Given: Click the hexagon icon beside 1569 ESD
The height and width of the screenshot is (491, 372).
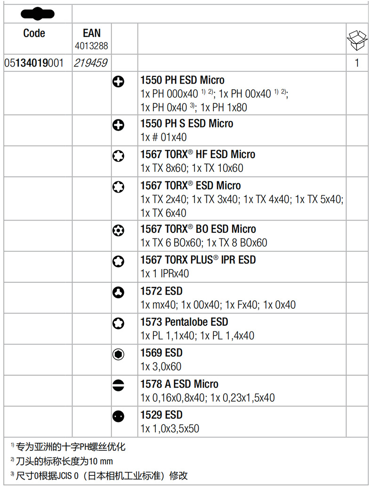Looking at the screenshot, I should click(119, 354).
